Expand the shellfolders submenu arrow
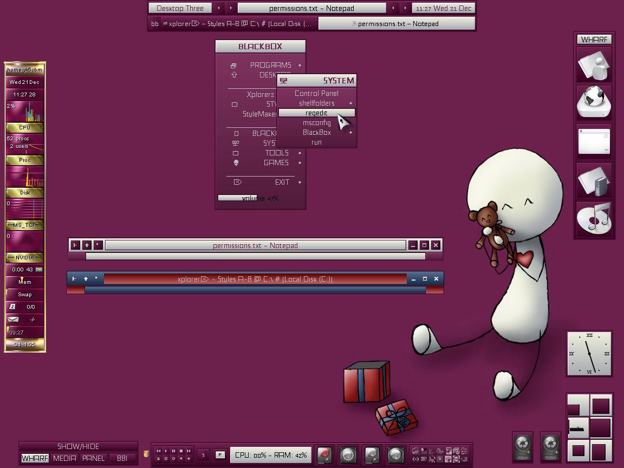 point(350,103)
